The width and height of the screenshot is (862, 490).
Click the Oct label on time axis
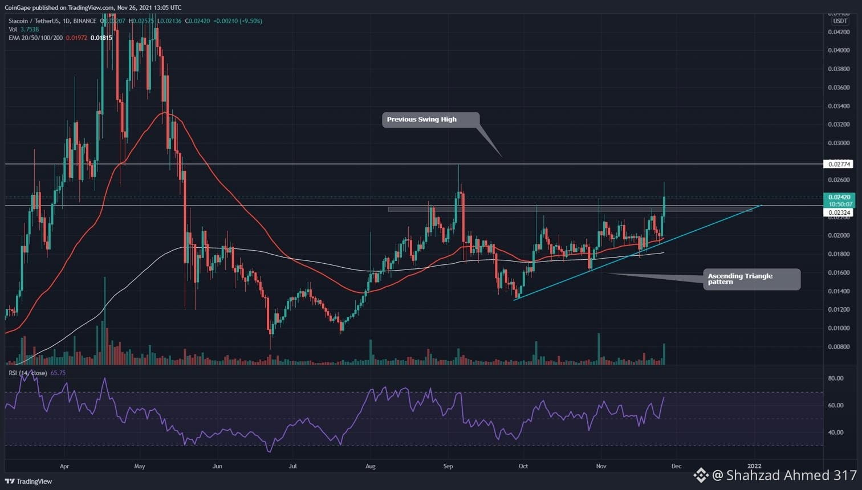523,466
